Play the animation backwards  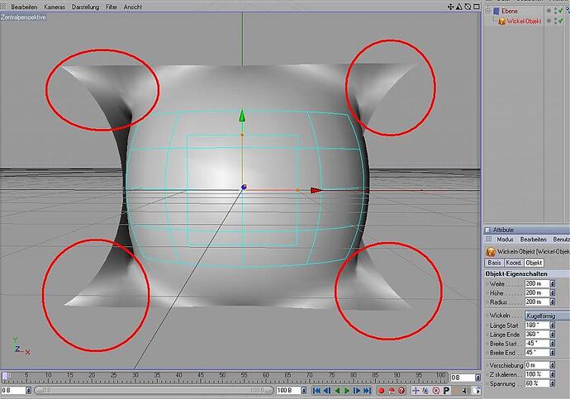[x=337, y=391]
